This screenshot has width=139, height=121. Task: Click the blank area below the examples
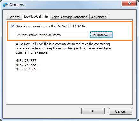click(69, 87)
